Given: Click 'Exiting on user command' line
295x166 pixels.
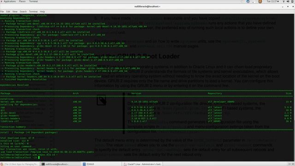Looking at the screenshot, I should (x=16, y=146).
